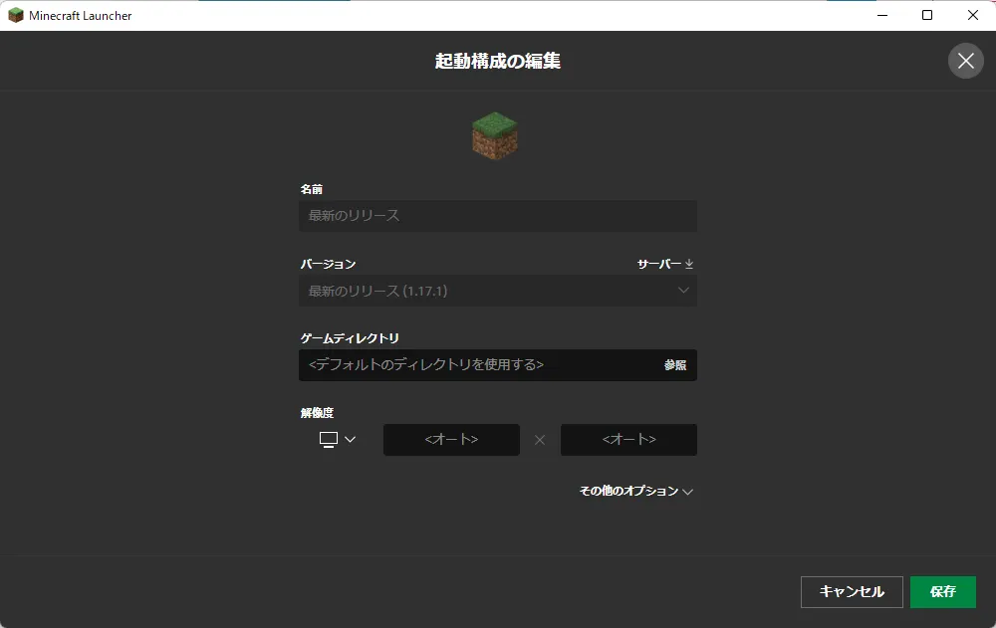Click the サーバー download link
Viewport: 996px width, 628px height.
pos(665,264)
